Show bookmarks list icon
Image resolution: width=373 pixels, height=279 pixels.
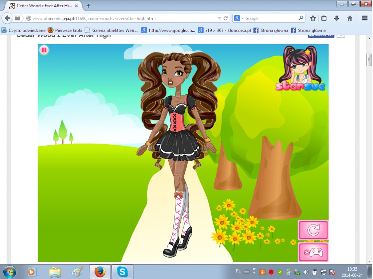[x=324, y=18]
